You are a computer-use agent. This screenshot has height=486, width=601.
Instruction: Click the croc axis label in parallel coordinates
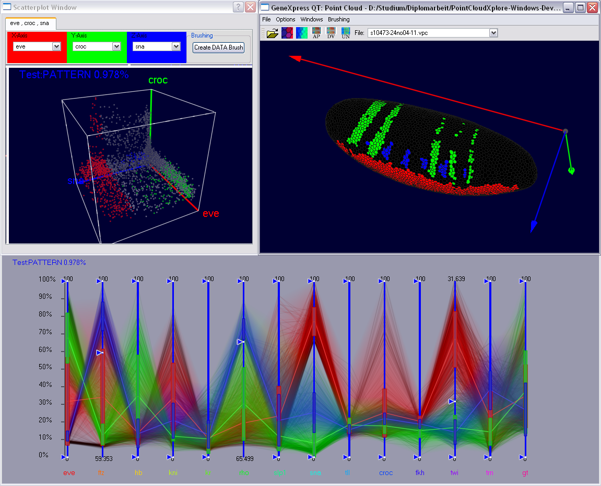(x=386, y=473)
